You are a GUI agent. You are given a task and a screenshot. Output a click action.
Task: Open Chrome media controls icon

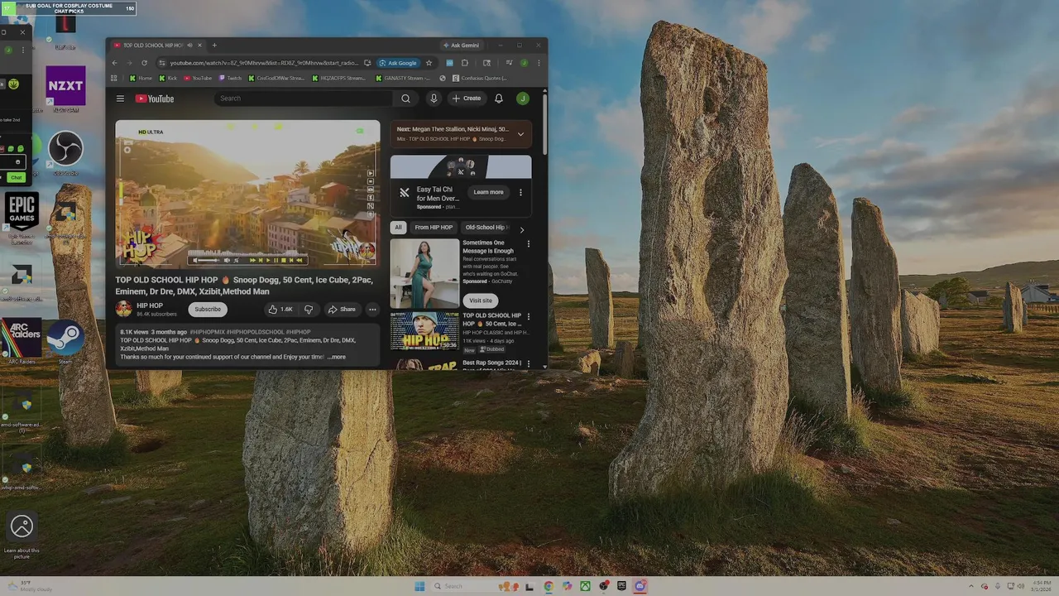pyautogui.click(x=509, y=63)
